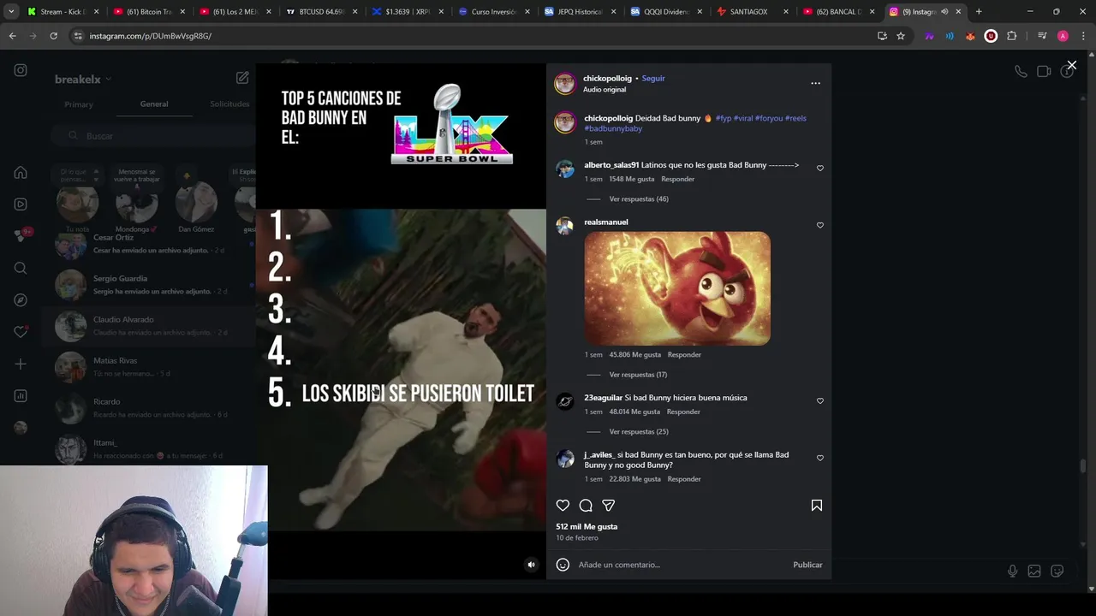Close the post overlay with the X

[x=1071, y=65]
